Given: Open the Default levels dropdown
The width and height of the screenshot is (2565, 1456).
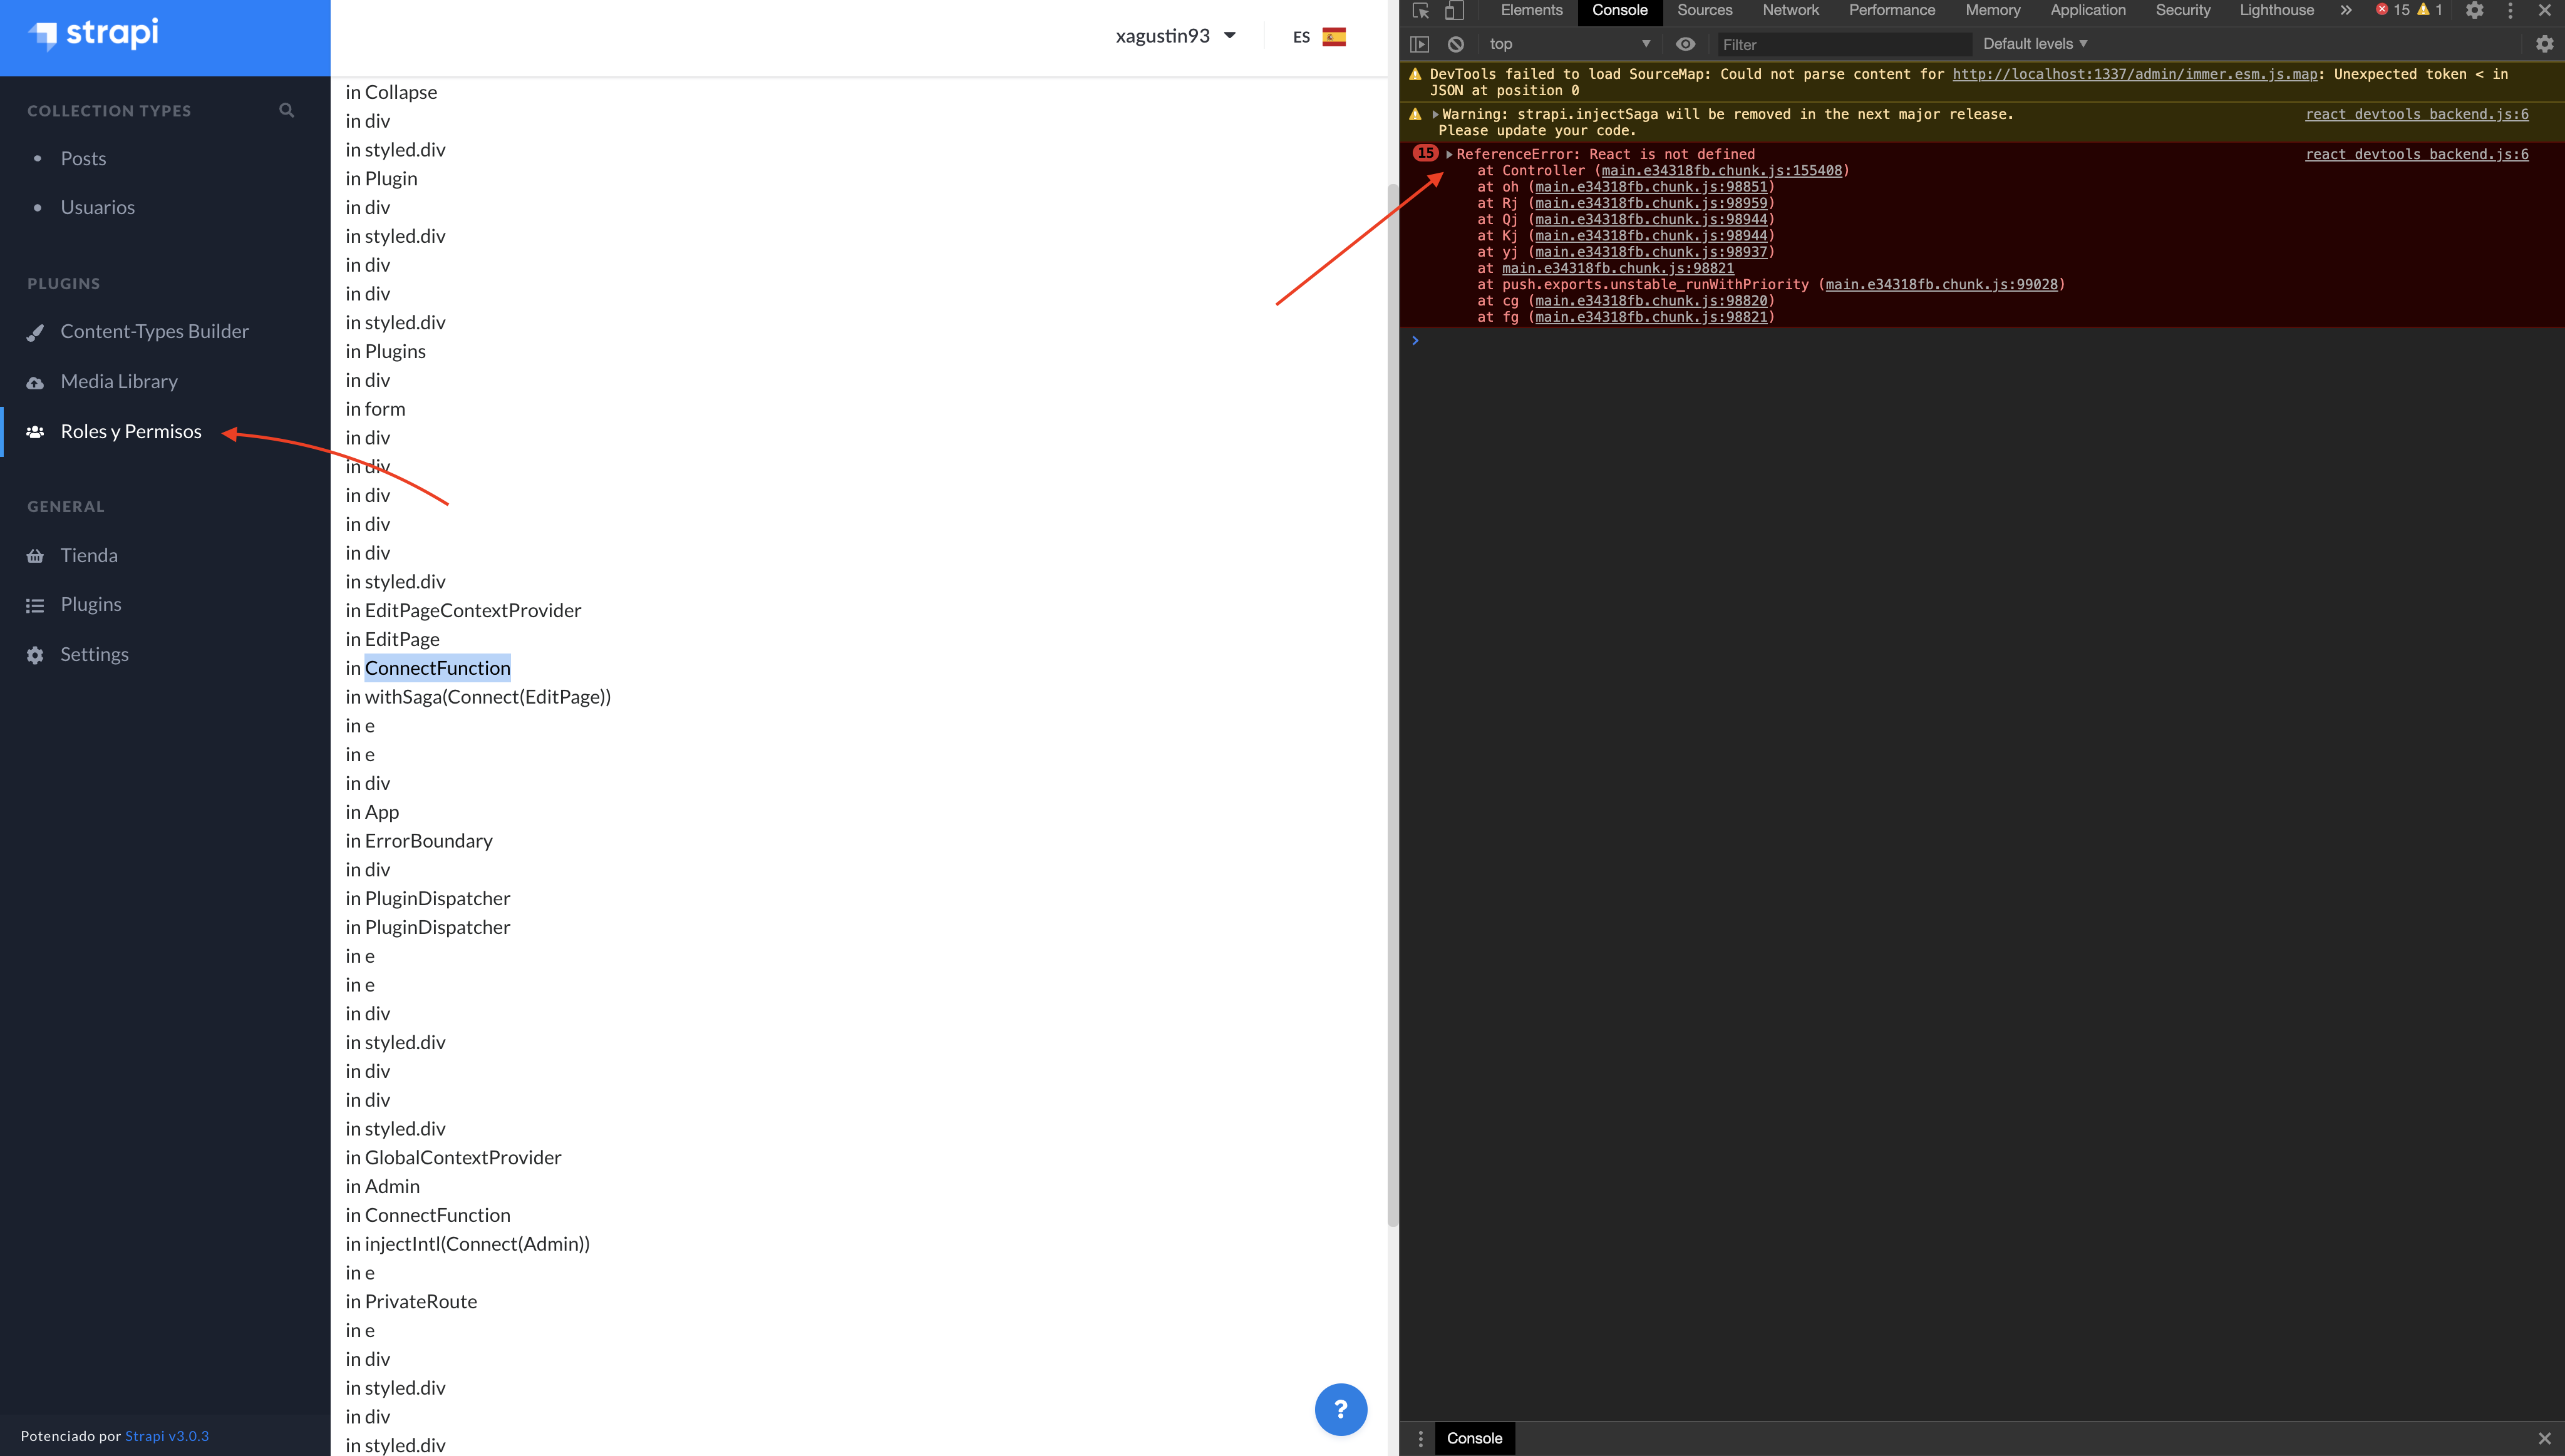Looking at the screenshot, I should 2035,44.
